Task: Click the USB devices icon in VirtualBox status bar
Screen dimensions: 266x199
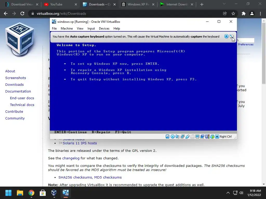Action: coord(188,137)
